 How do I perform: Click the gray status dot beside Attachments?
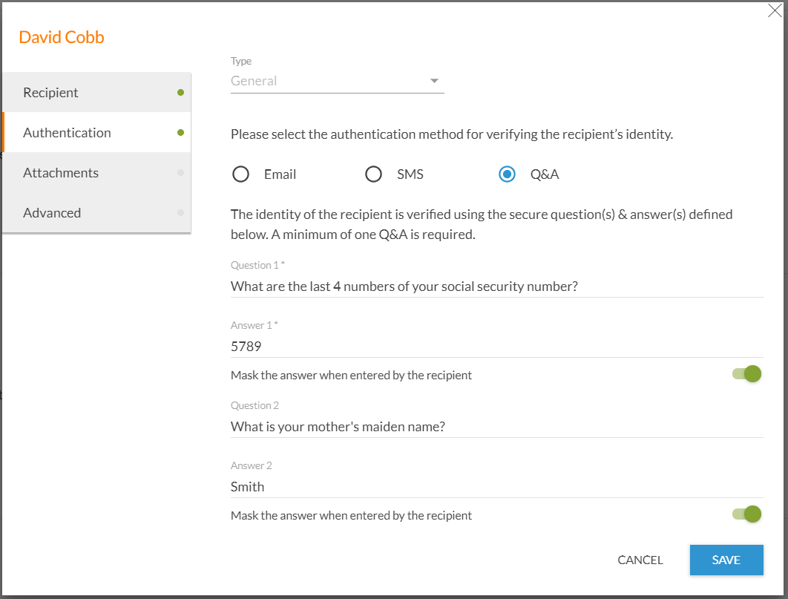179,172
